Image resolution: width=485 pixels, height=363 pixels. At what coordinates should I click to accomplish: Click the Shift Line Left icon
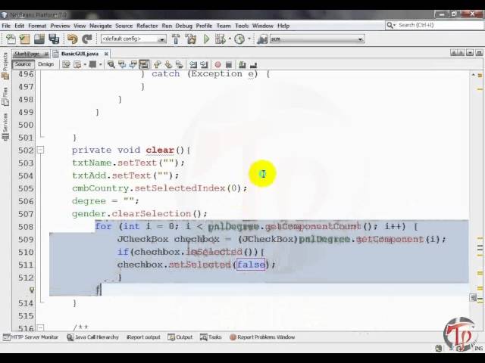[x=193, y=64]
